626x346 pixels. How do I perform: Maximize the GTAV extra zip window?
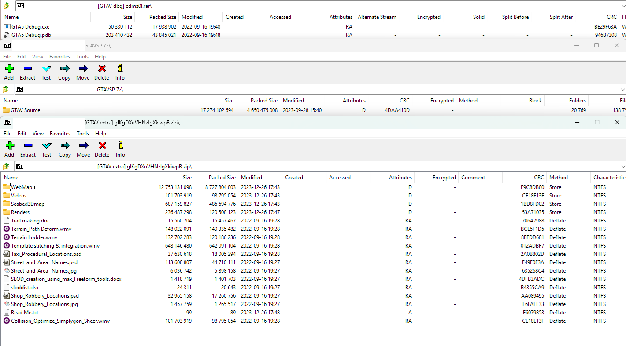click(x=597, y=122)
